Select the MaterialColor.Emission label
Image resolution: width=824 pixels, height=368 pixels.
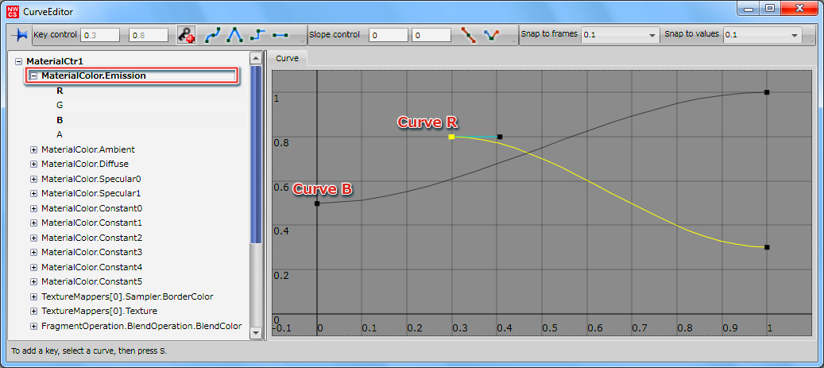[x=94, y=76]
